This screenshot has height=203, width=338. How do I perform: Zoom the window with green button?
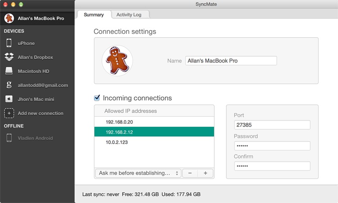(x=21, y=4)
